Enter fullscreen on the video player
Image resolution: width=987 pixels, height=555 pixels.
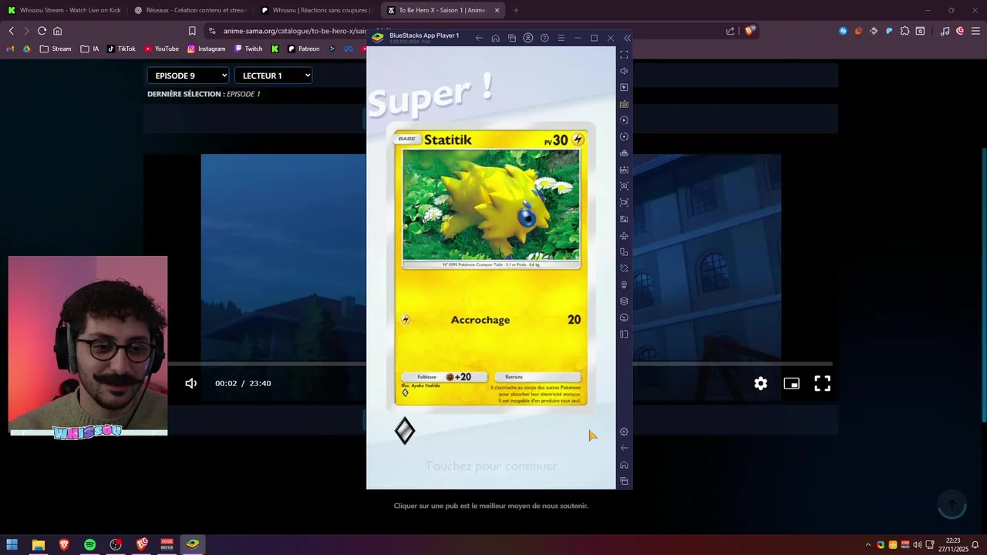[x=822, y=383]
